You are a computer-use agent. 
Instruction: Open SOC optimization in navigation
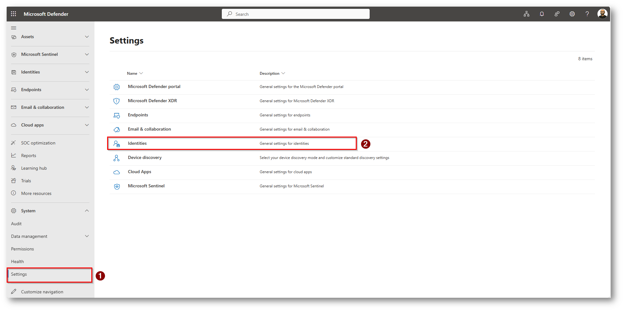pyautogui.click(x=38, y=143)
